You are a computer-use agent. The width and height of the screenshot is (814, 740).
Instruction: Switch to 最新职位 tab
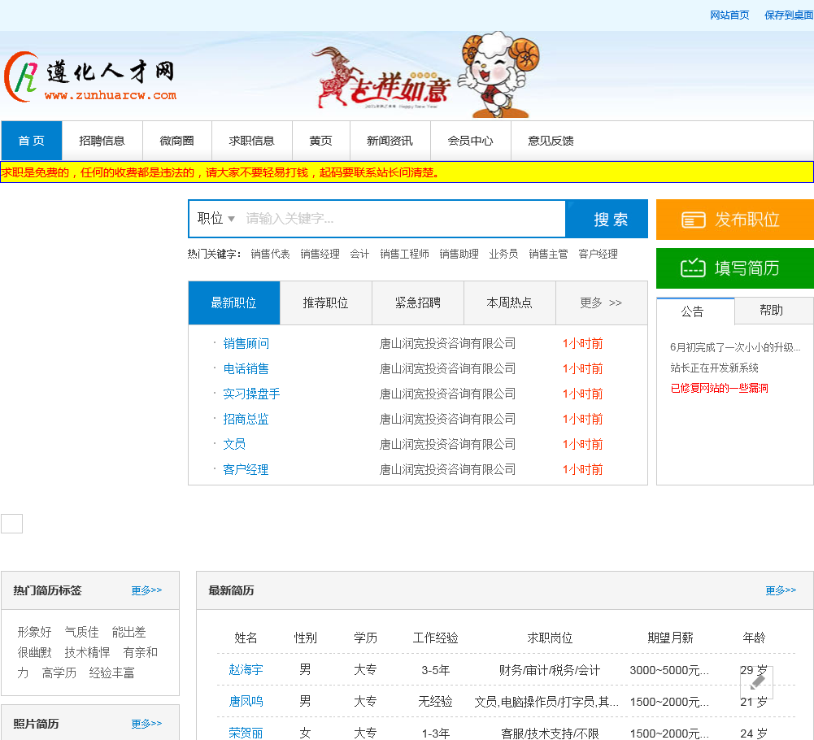234,303
